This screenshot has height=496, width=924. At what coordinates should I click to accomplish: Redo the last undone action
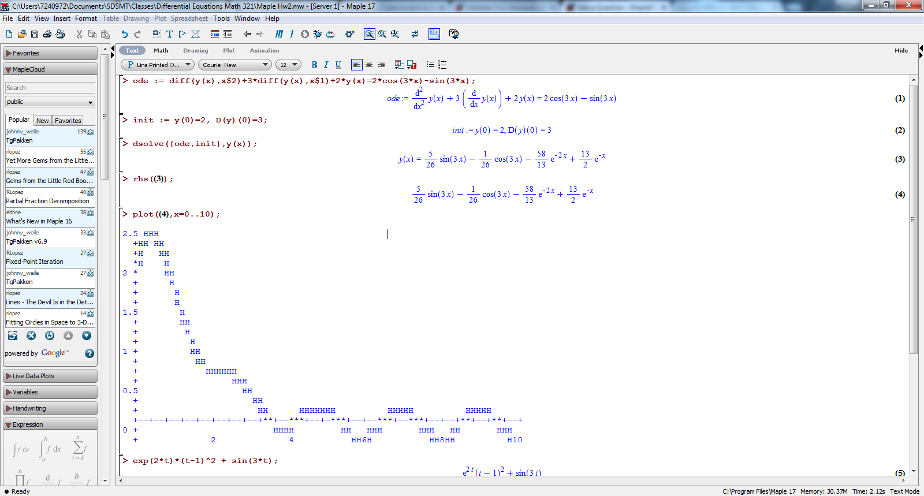point(137,34)
